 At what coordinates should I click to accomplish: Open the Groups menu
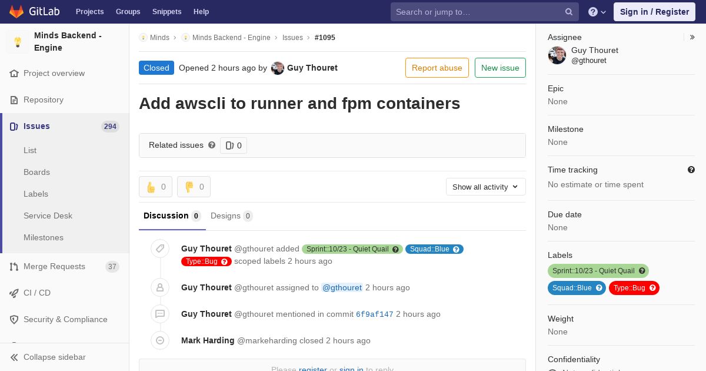128,12
